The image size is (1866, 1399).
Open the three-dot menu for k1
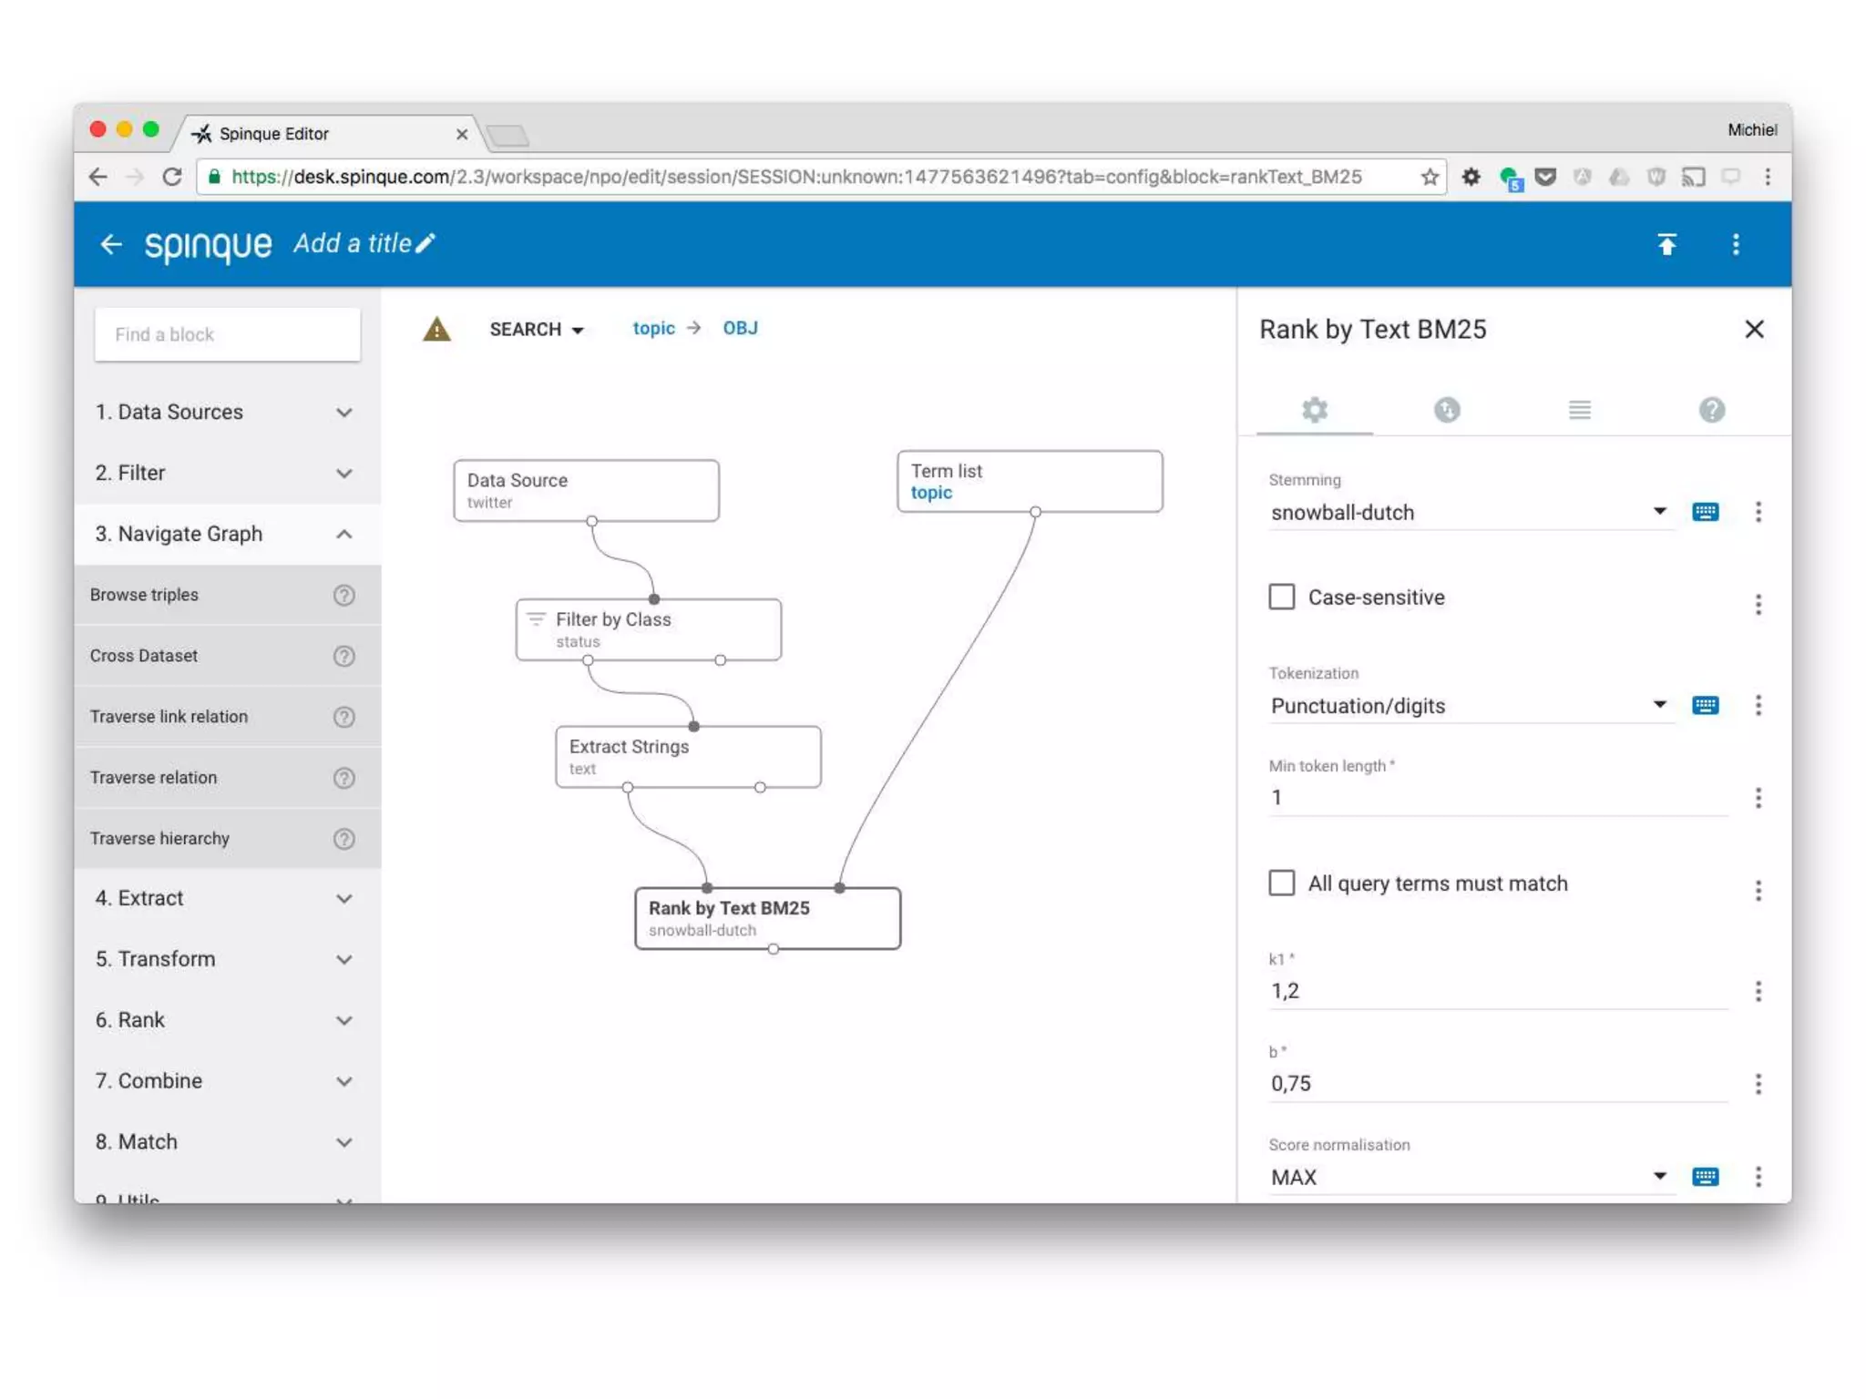(x=1758, y=991)
